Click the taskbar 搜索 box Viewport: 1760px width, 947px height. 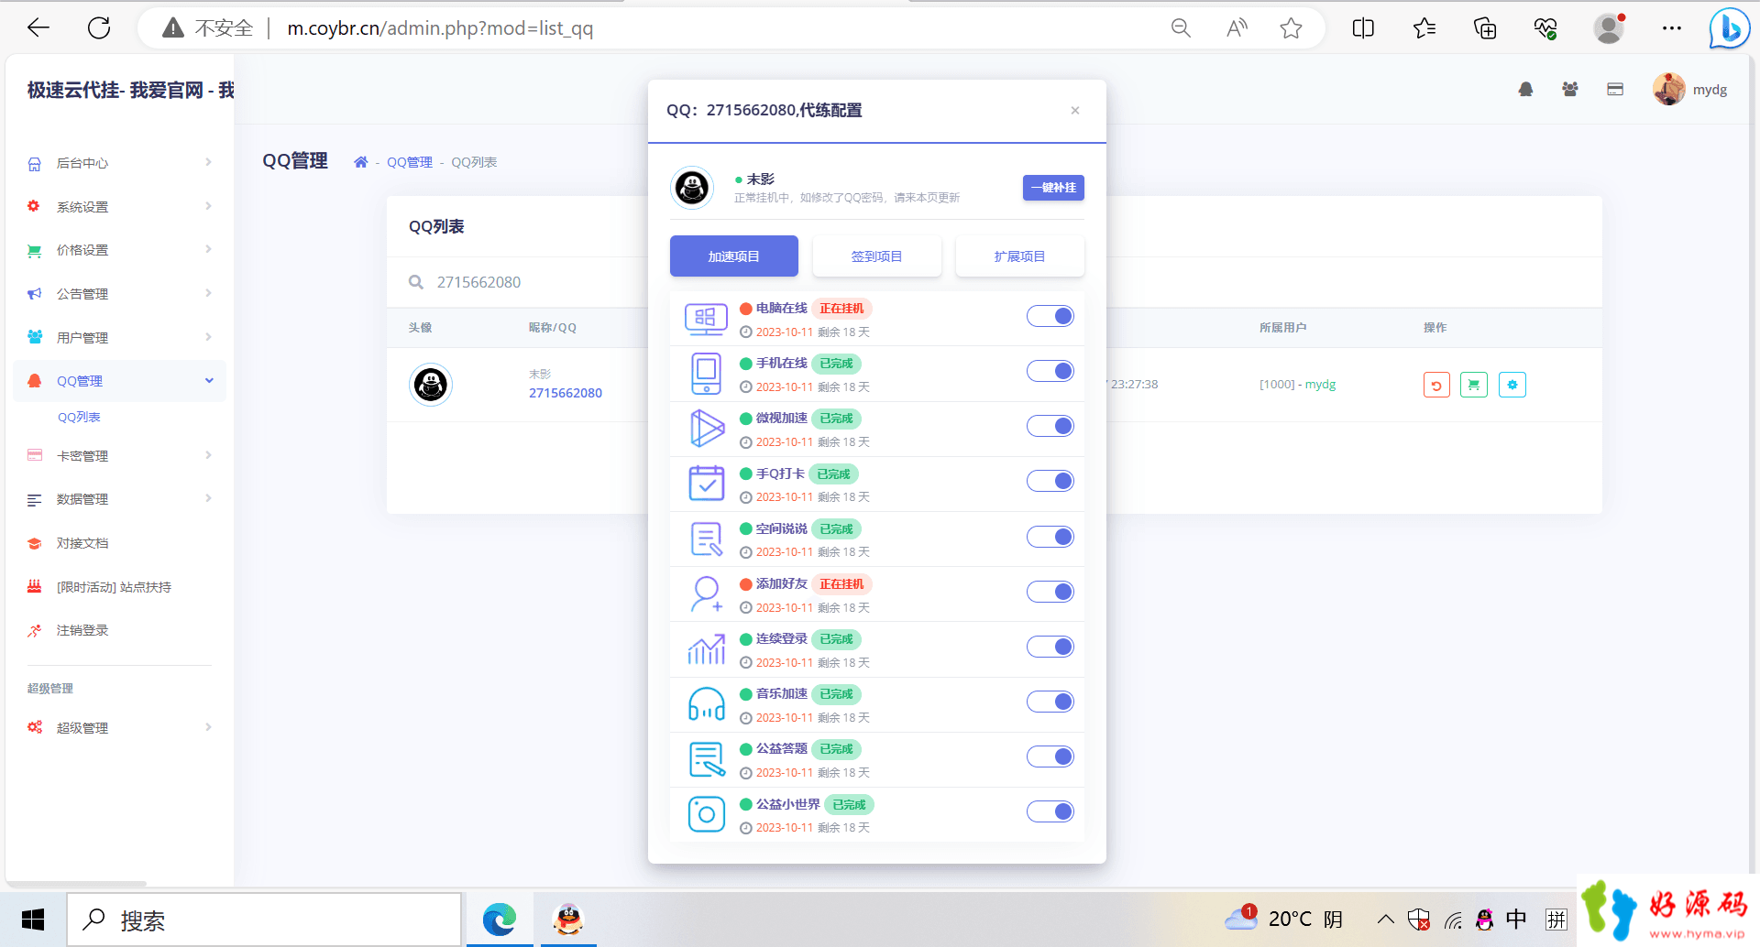[x=264, y=920]
